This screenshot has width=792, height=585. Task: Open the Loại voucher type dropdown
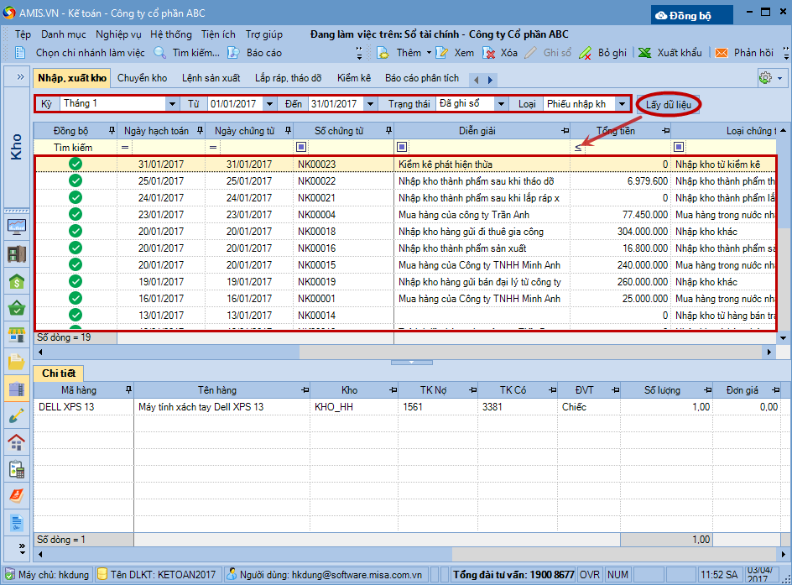(622, 104)
